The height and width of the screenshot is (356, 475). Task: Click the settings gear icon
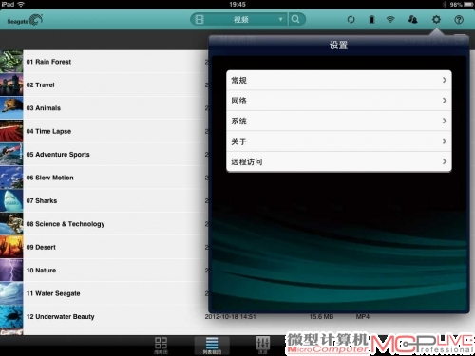click(436, 20)
